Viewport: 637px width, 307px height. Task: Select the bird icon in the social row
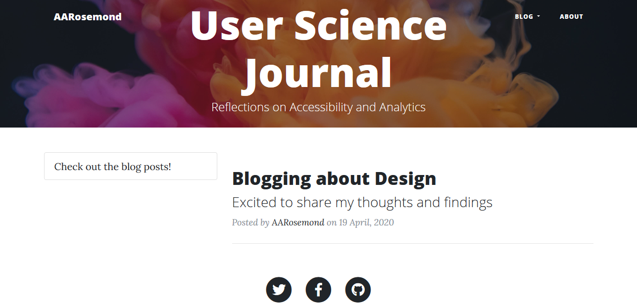(x=279, y=290)
